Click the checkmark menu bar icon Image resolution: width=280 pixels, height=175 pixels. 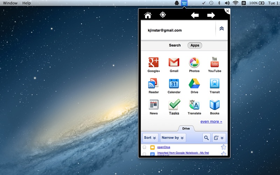pos(204,3)
